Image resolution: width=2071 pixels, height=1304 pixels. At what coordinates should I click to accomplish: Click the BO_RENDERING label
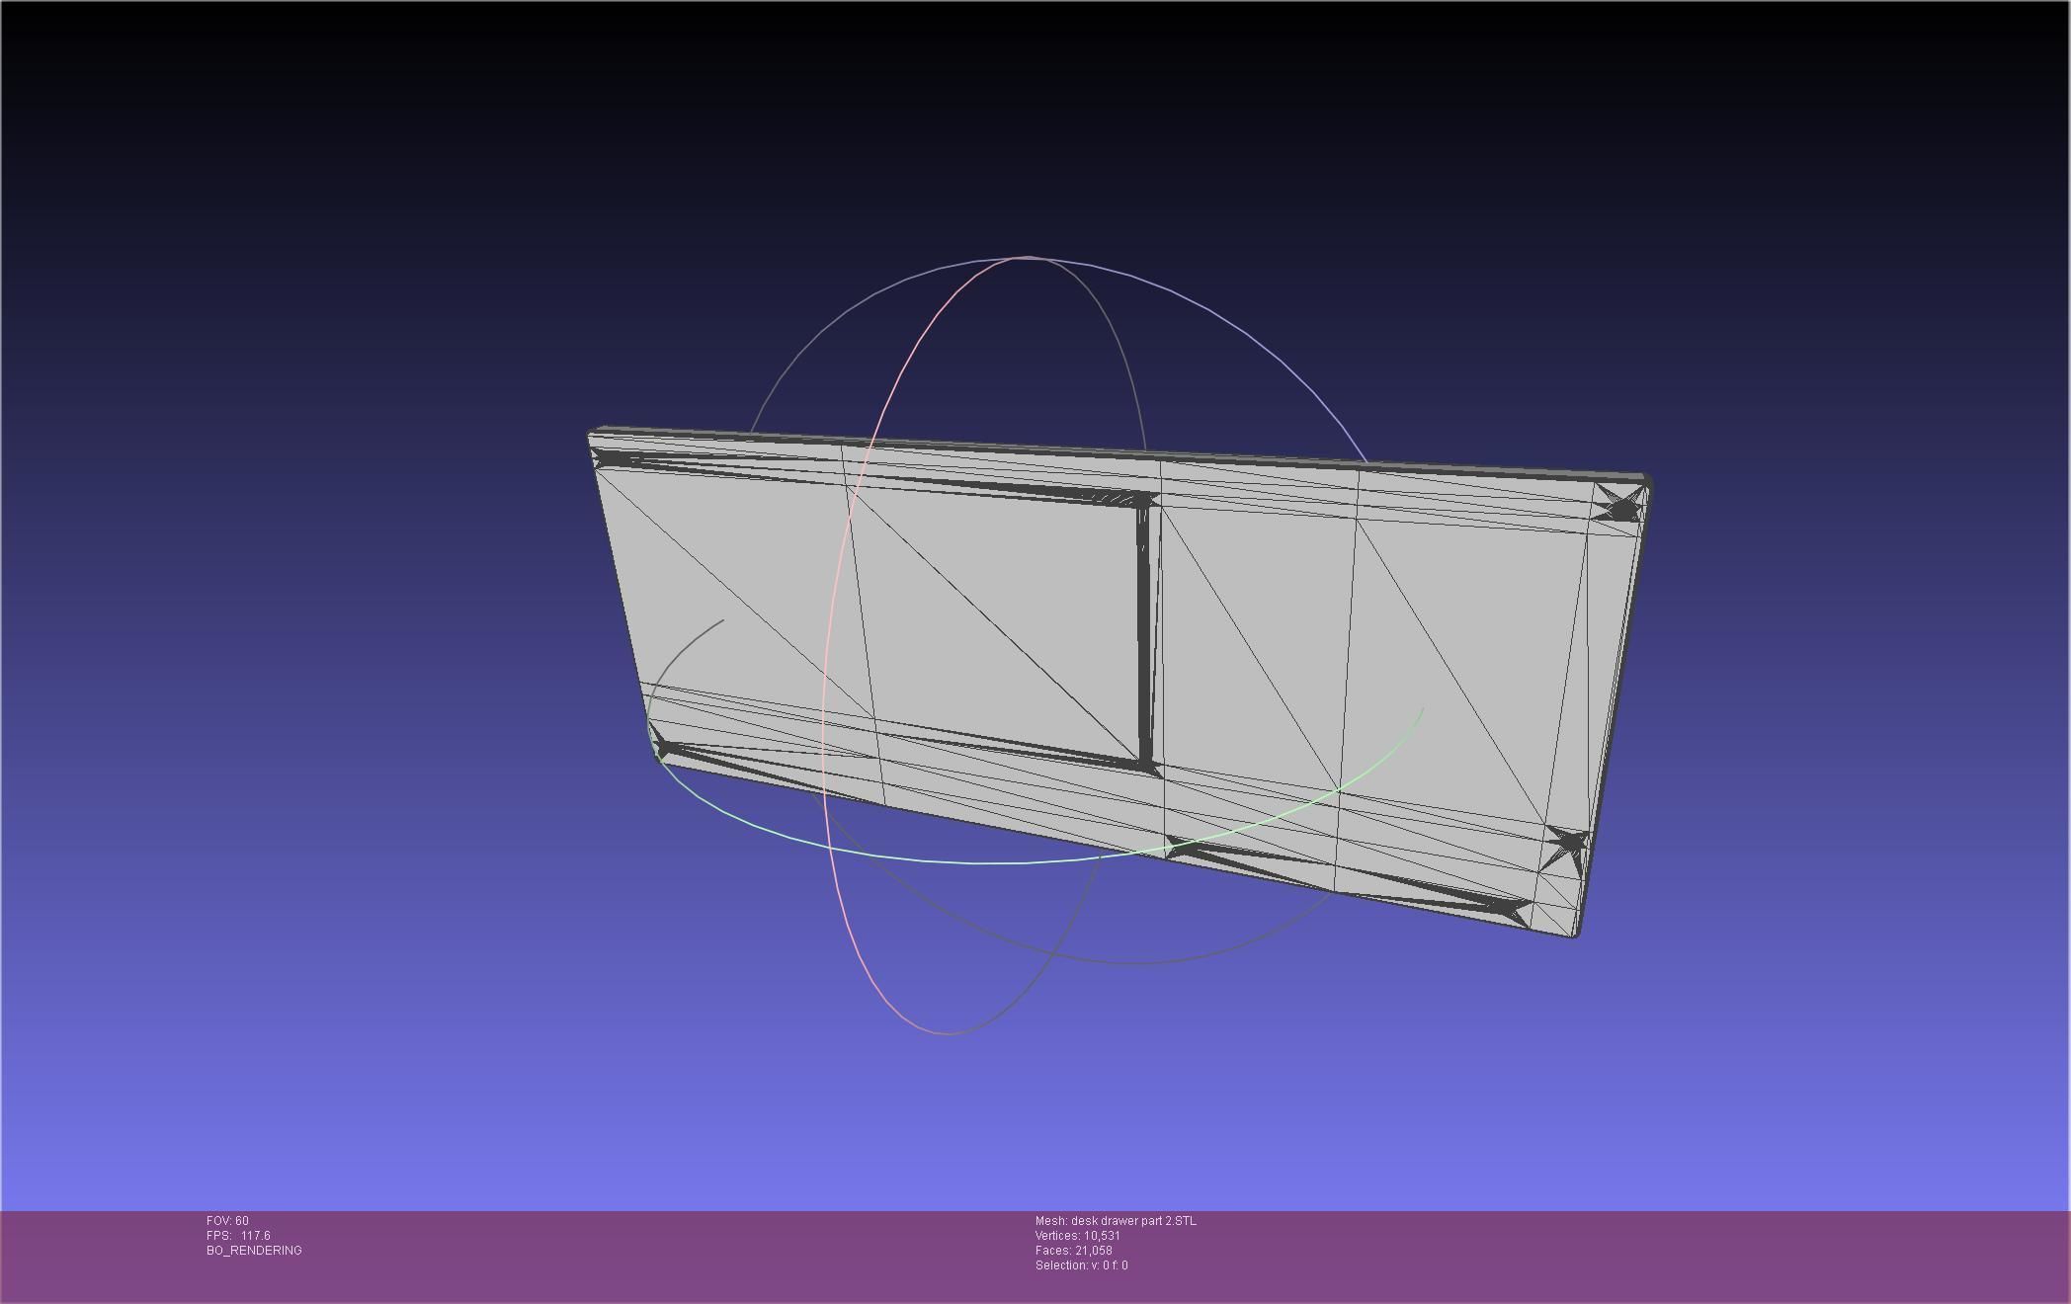pyautogui.click(x=254, y=1251)
